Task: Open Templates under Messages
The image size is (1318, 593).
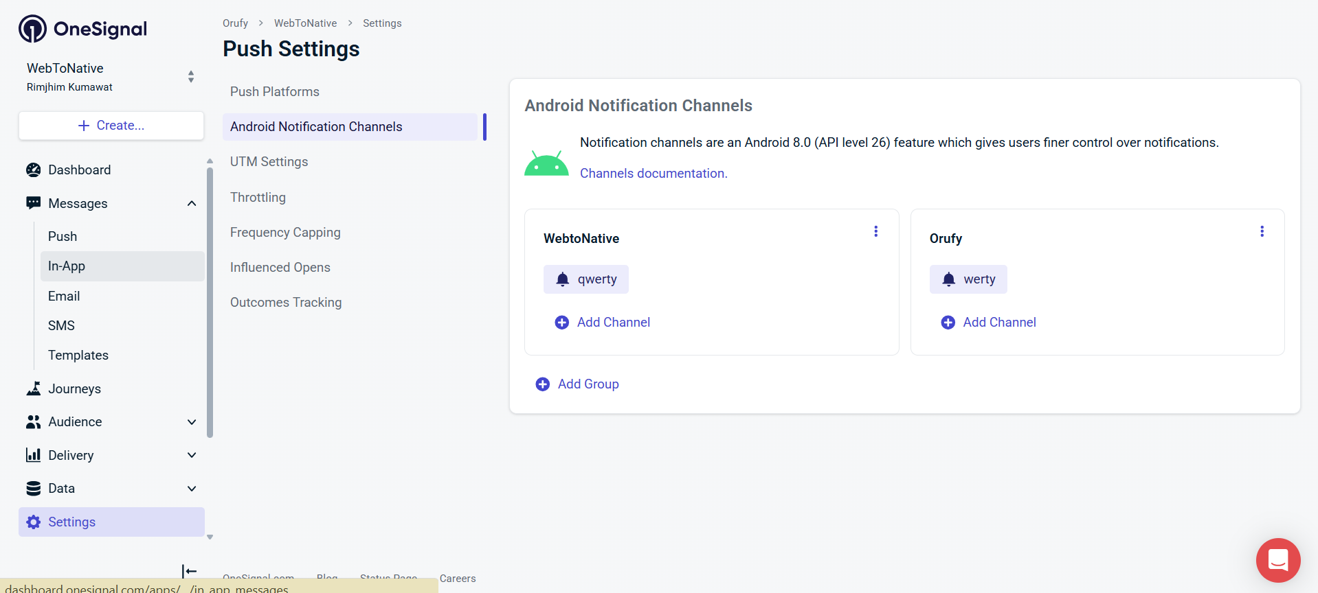Action: point(122,355)
